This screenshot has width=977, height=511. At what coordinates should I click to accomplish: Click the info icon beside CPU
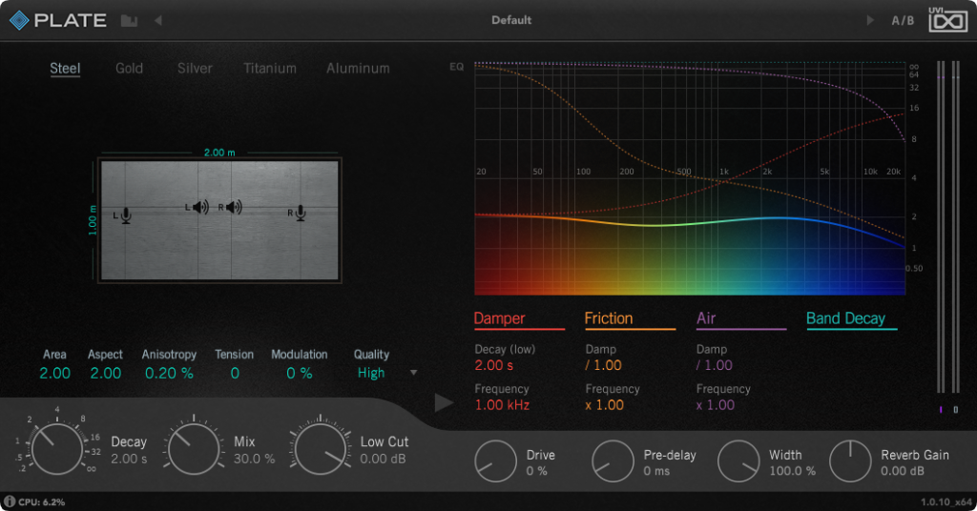[x=9, y=501]
